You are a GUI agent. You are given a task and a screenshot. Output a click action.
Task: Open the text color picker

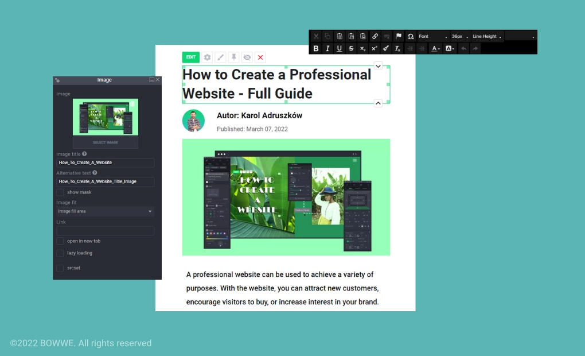coord(435,49)
